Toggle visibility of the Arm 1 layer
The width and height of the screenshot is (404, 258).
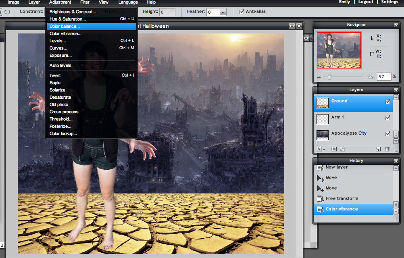[x=388, y=118]
